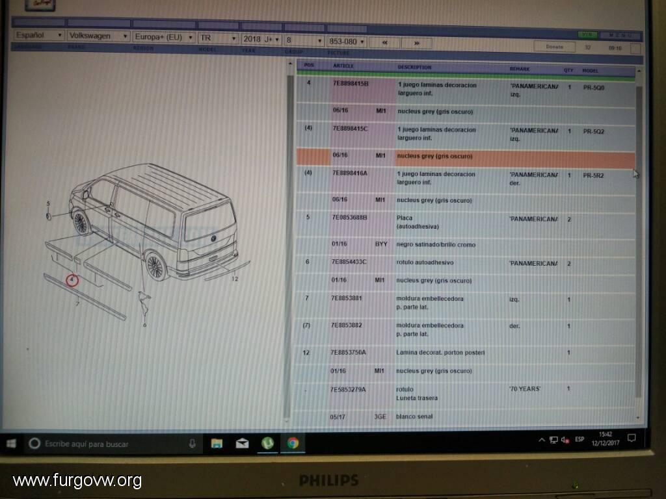This screenshot has width=666, height=499.
Task: Click the POS column header
Action: click(x=309, y=65)
